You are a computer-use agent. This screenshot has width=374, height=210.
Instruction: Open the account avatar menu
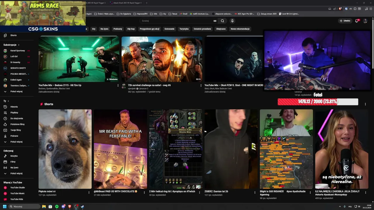click(x=365, y=21)
